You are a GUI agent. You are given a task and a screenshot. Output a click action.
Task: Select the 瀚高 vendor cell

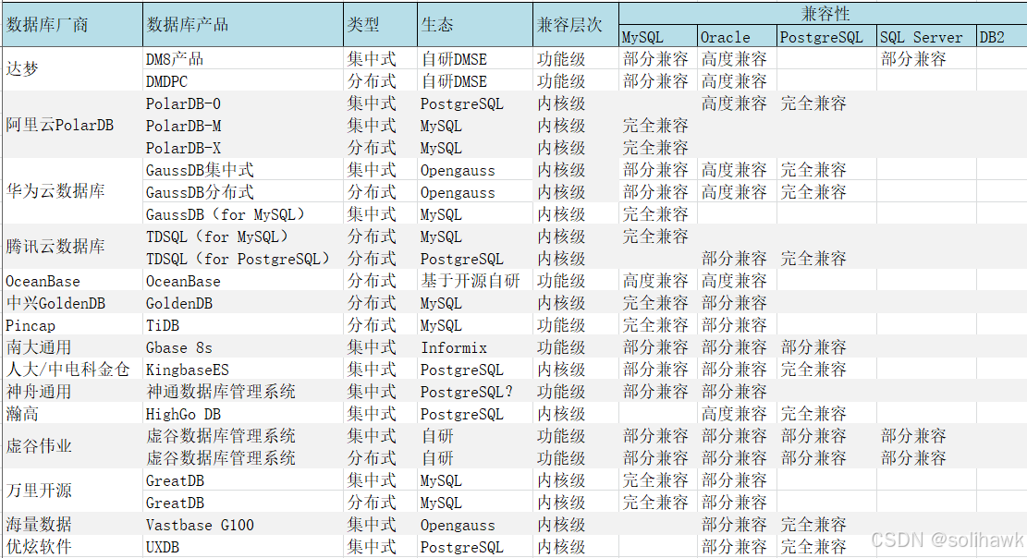point(72,414)
